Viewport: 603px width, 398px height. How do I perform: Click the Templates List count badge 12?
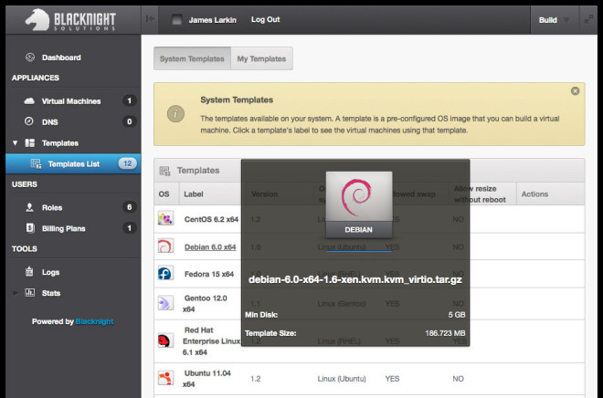127,163
